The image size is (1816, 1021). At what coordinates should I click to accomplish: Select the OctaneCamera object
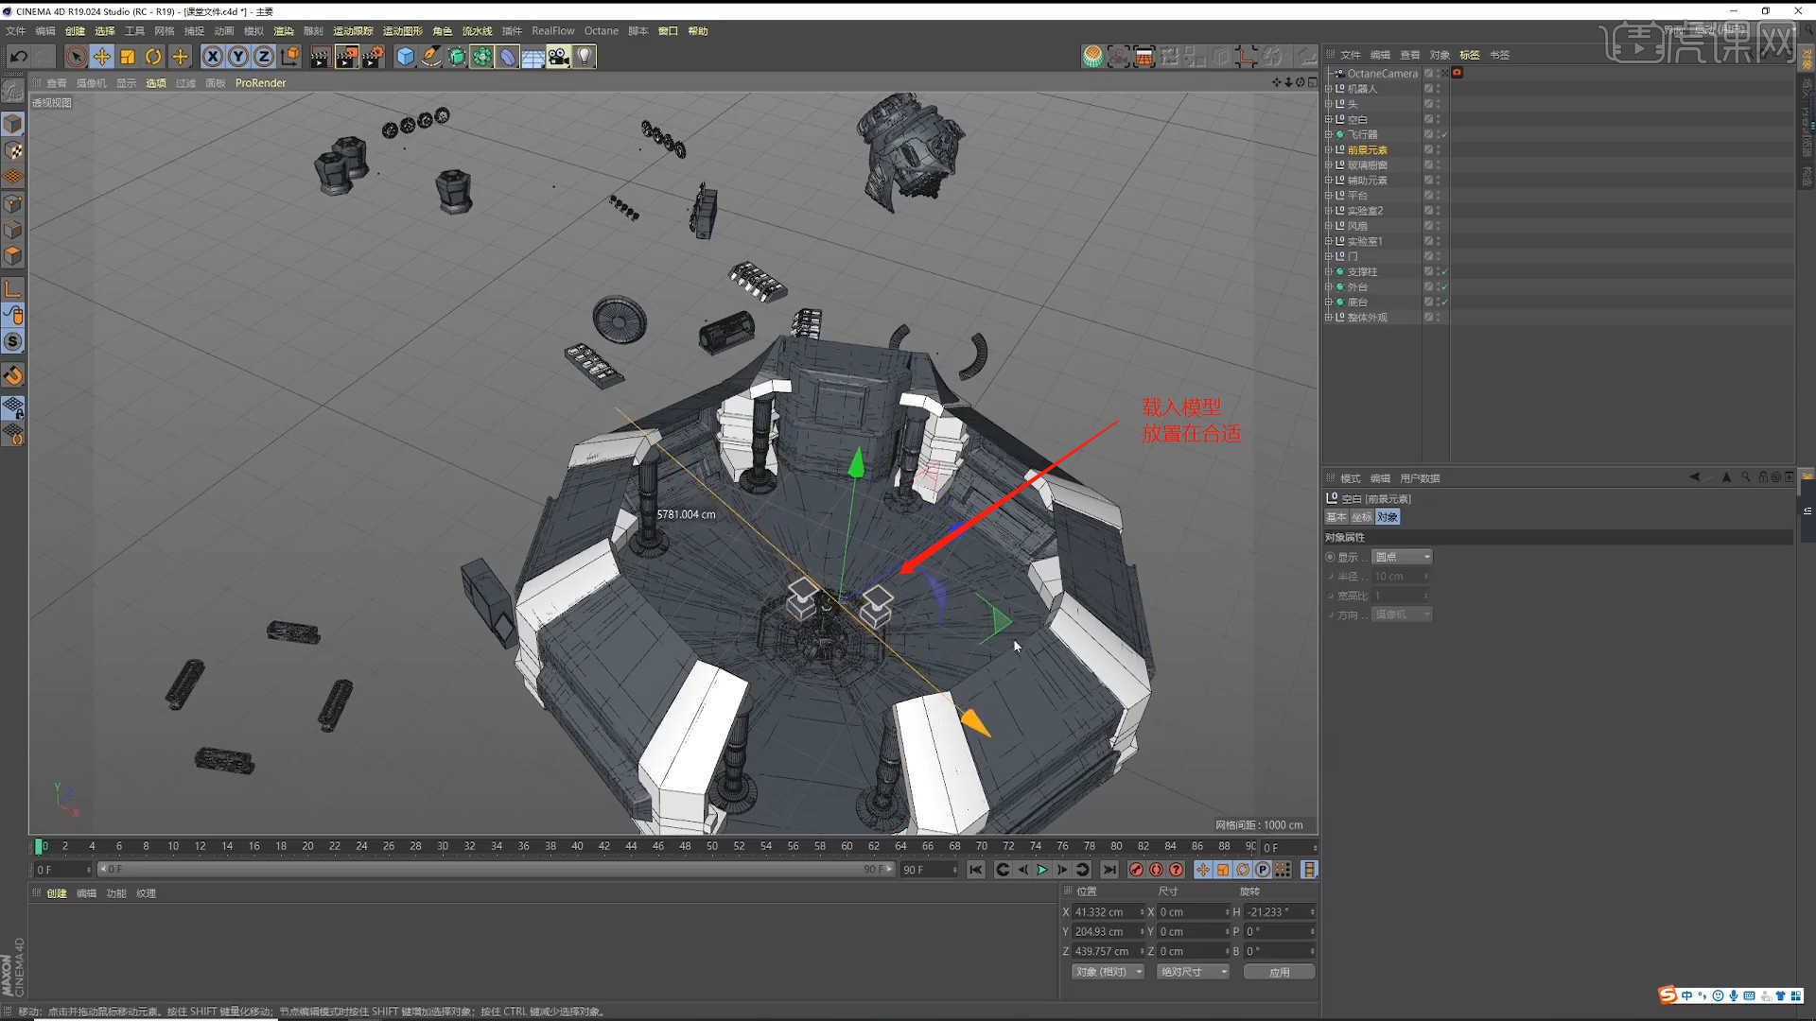[1382, 74]
